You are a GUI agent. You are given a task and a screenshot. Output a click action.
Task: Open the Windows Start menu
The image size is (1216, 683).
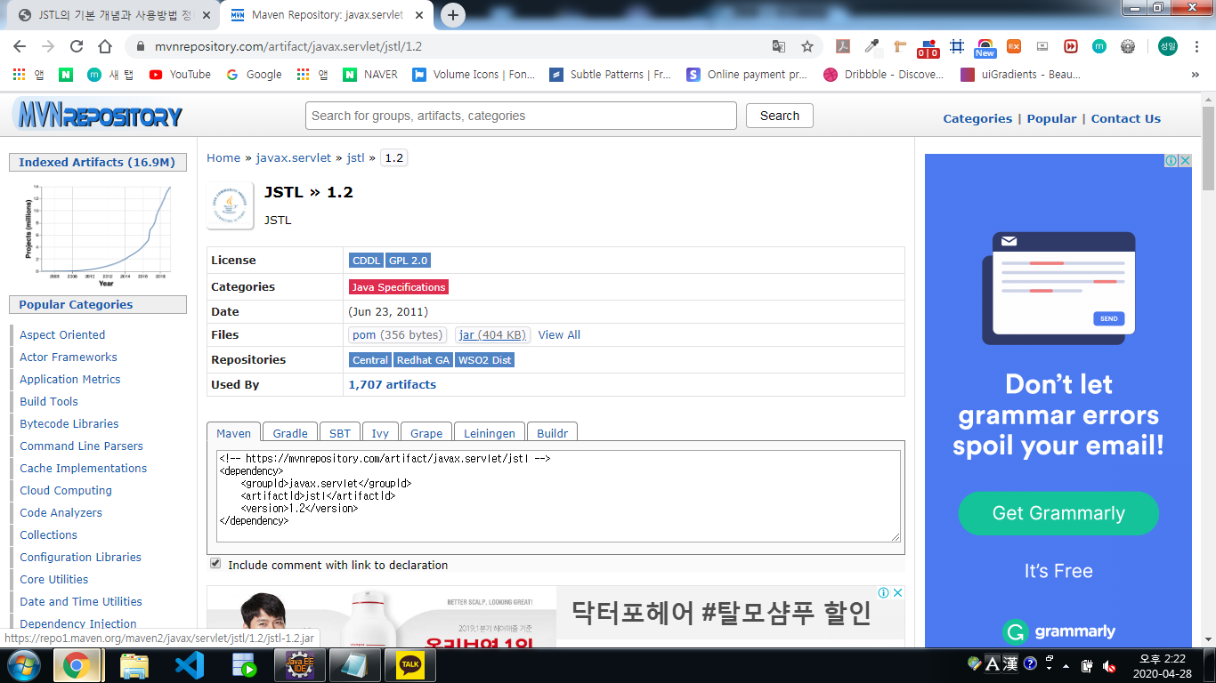point(24,665)
